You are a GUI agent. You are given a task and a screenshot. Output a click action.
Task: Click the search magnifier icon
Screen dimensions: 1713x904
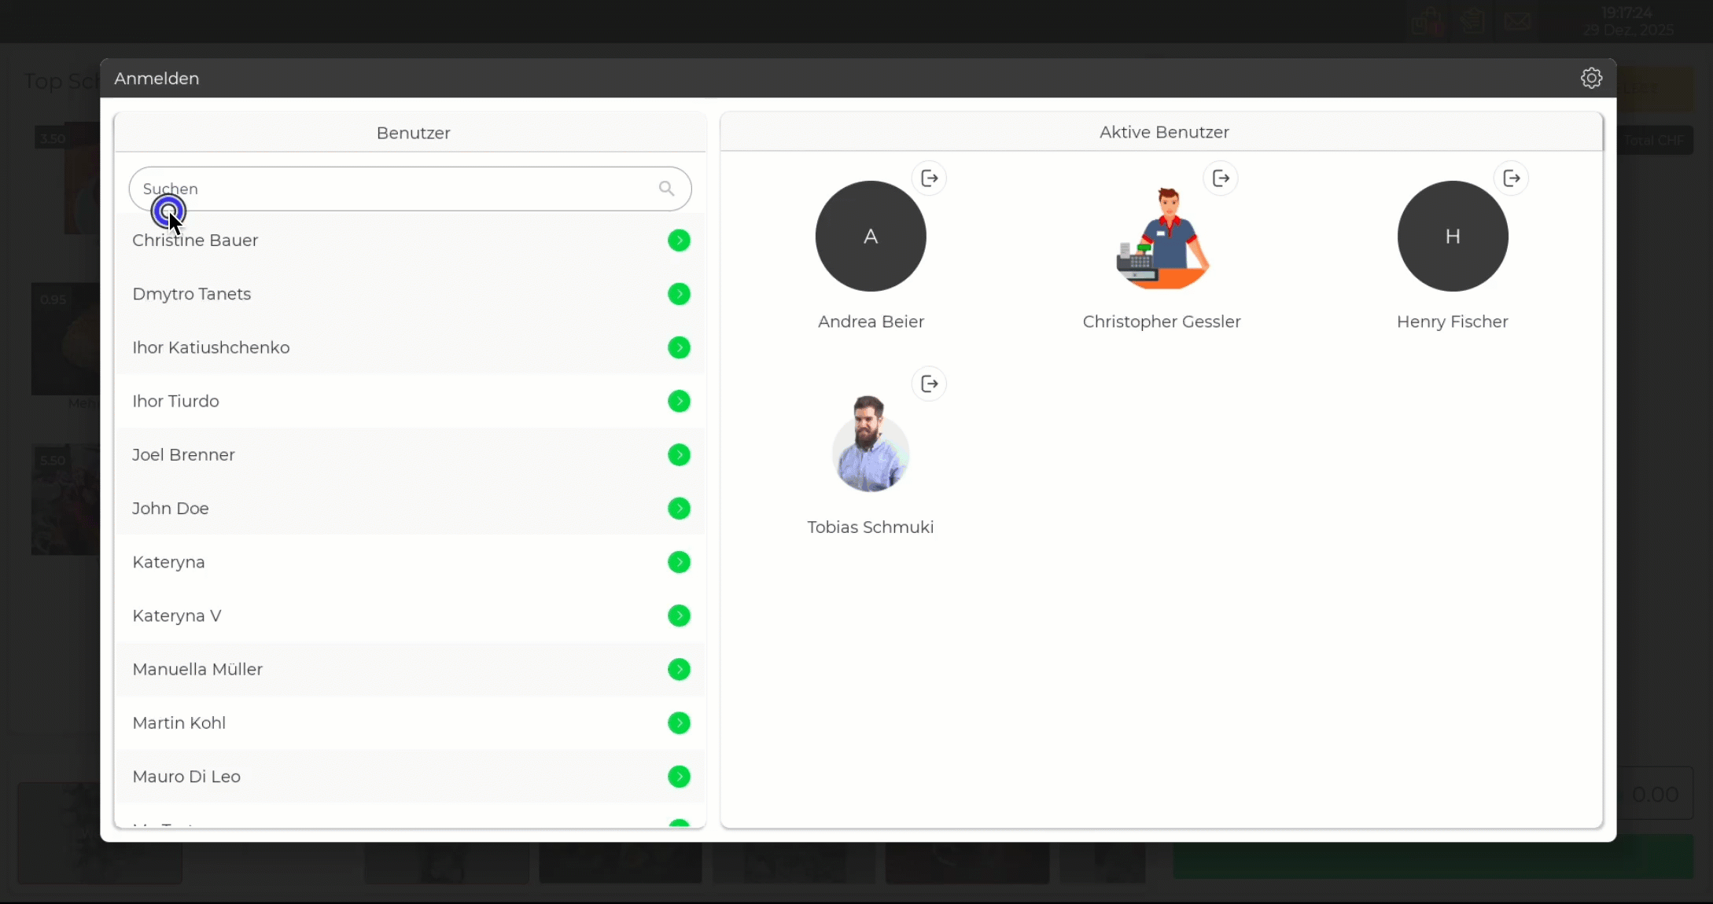point(666,189)
